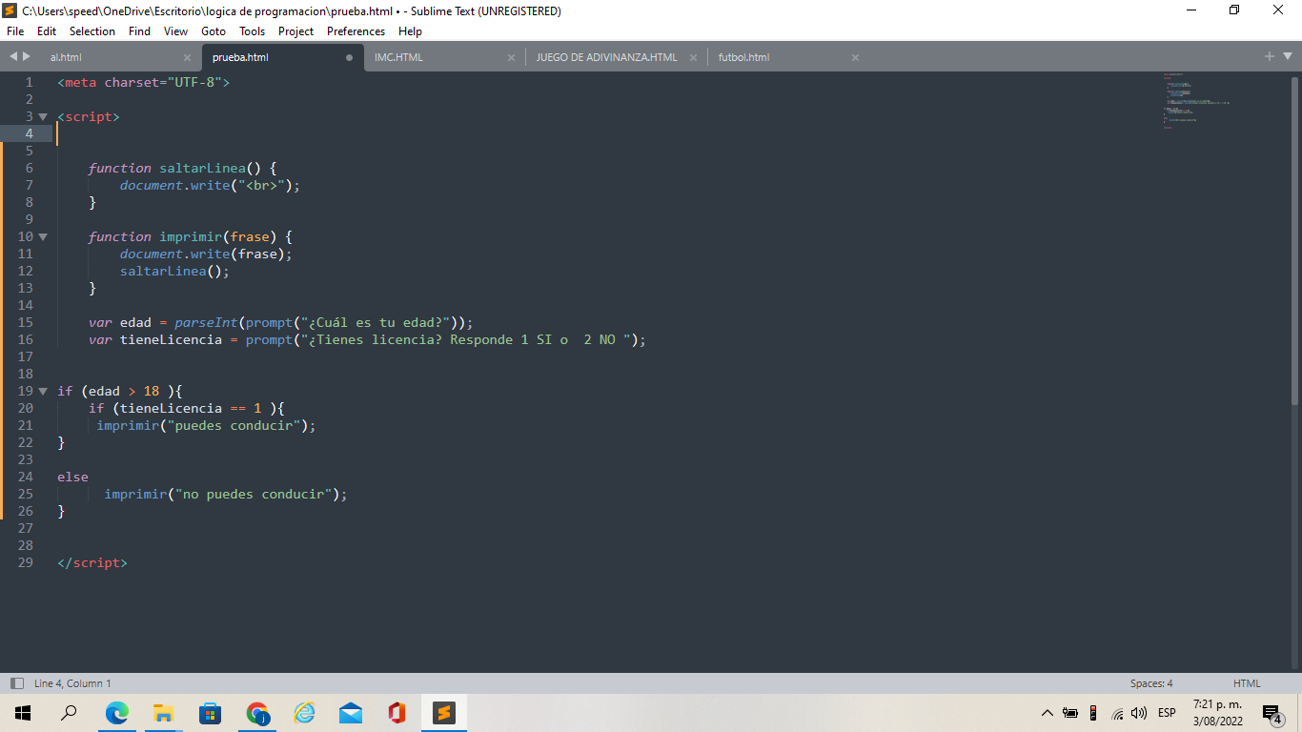Image resolution: width=1302 pixels, height=732 pixels.
Task: Open the Project menu
Action: [x=295, y=31]
